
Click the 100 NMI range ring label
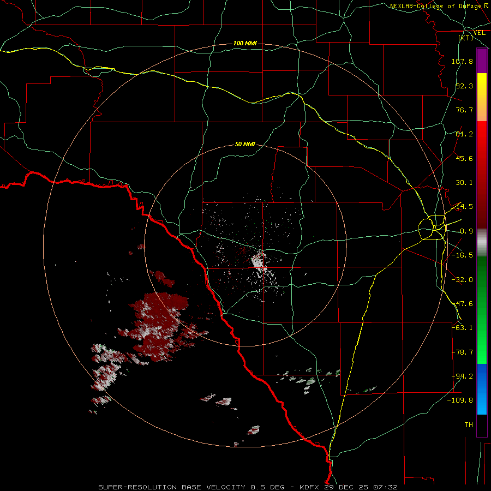(245, 43)
